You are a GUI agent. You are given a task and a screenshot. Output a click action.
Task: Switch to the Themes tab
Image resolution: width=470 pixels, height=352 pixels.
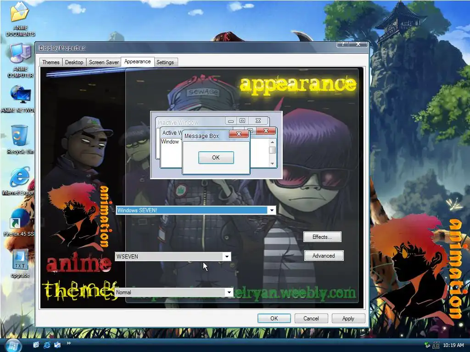[x=50, y=62]
